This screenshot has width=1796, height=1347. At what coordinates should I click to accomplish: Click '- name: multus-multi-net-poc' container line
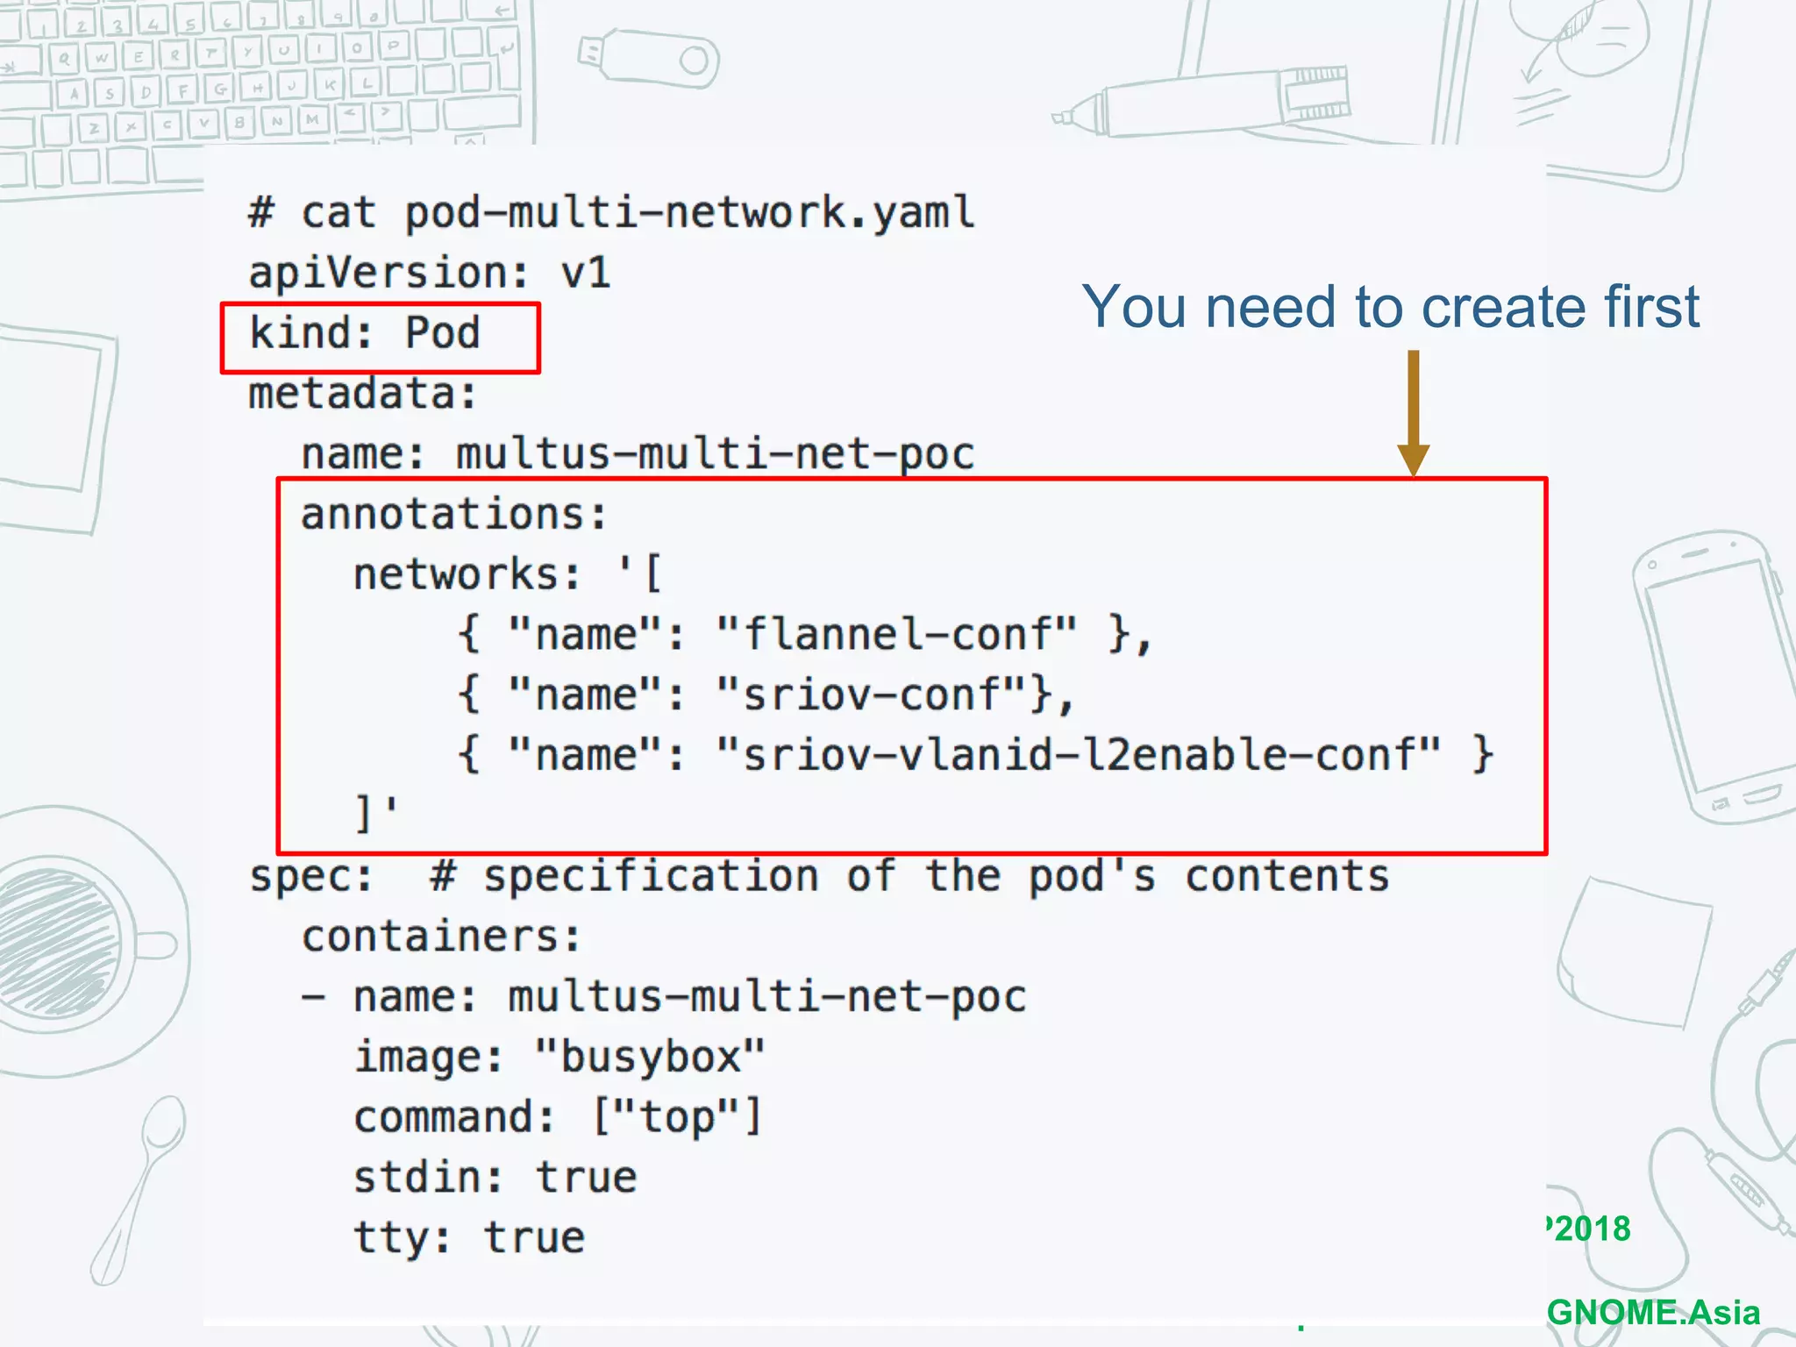664,997
